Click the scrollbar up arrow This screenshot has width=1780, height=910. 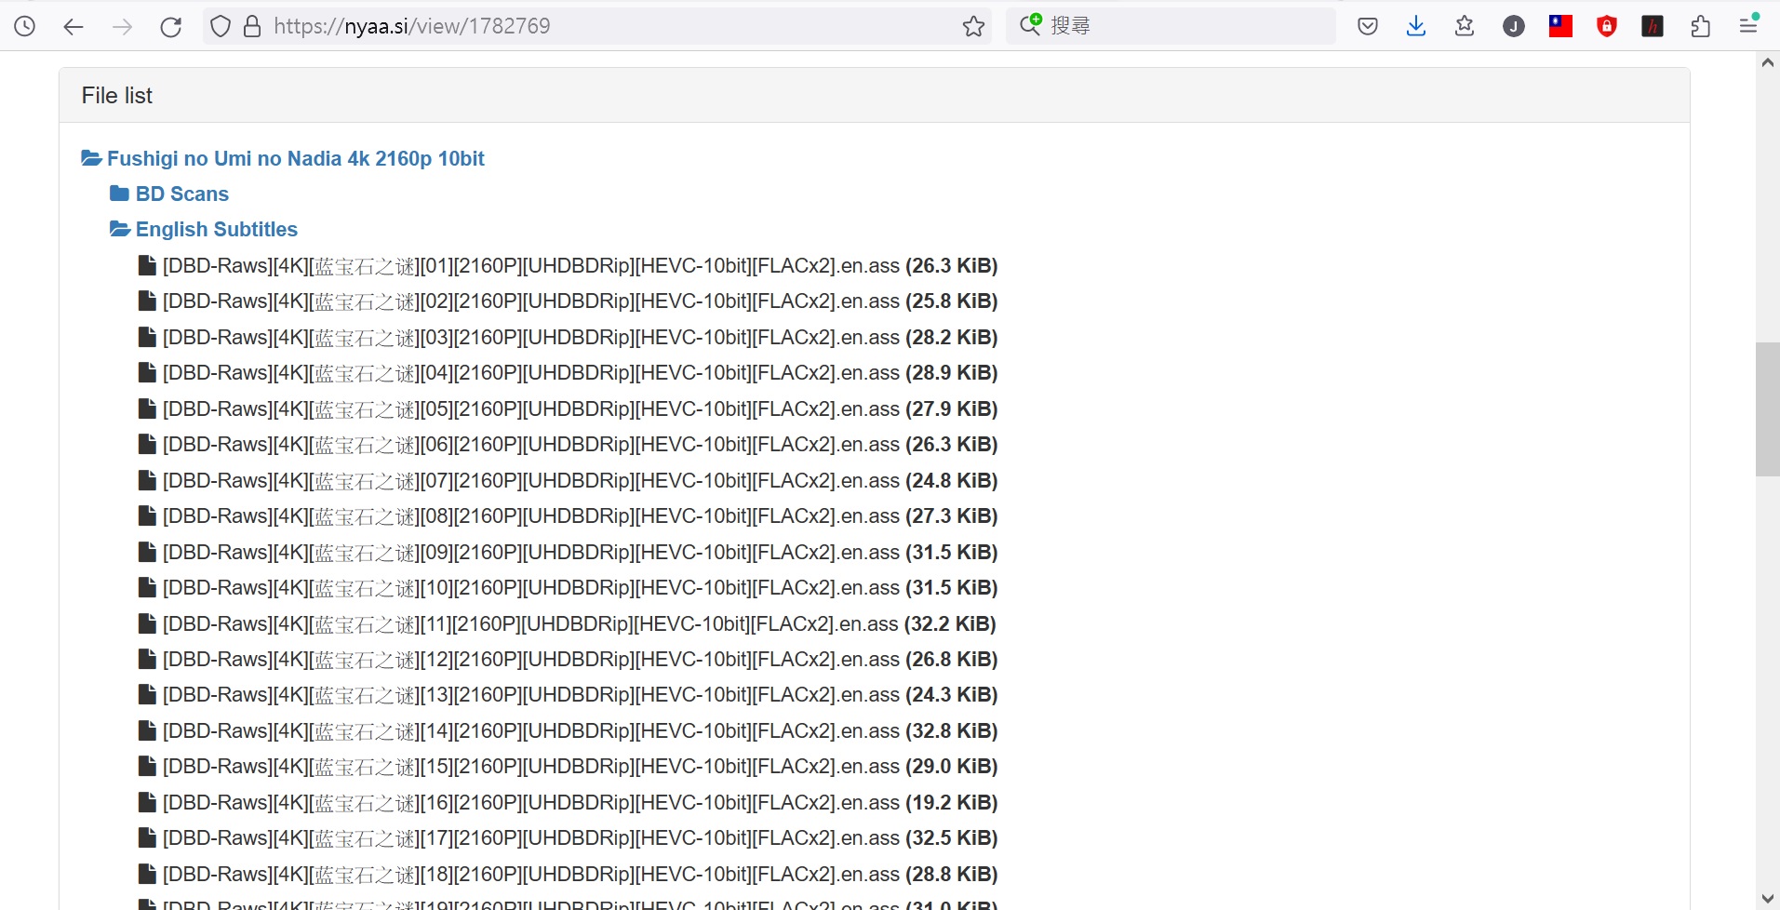1768,62
